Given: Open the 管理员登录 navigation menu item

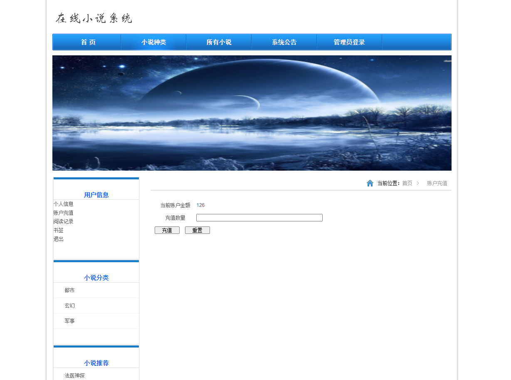Looking at the screenshot, I should 349,42.
